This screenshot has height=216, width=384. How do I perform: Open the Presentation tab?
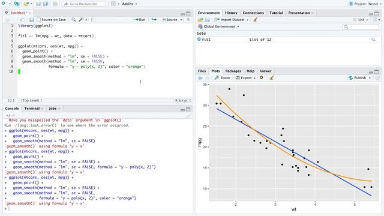pos(299,13)
